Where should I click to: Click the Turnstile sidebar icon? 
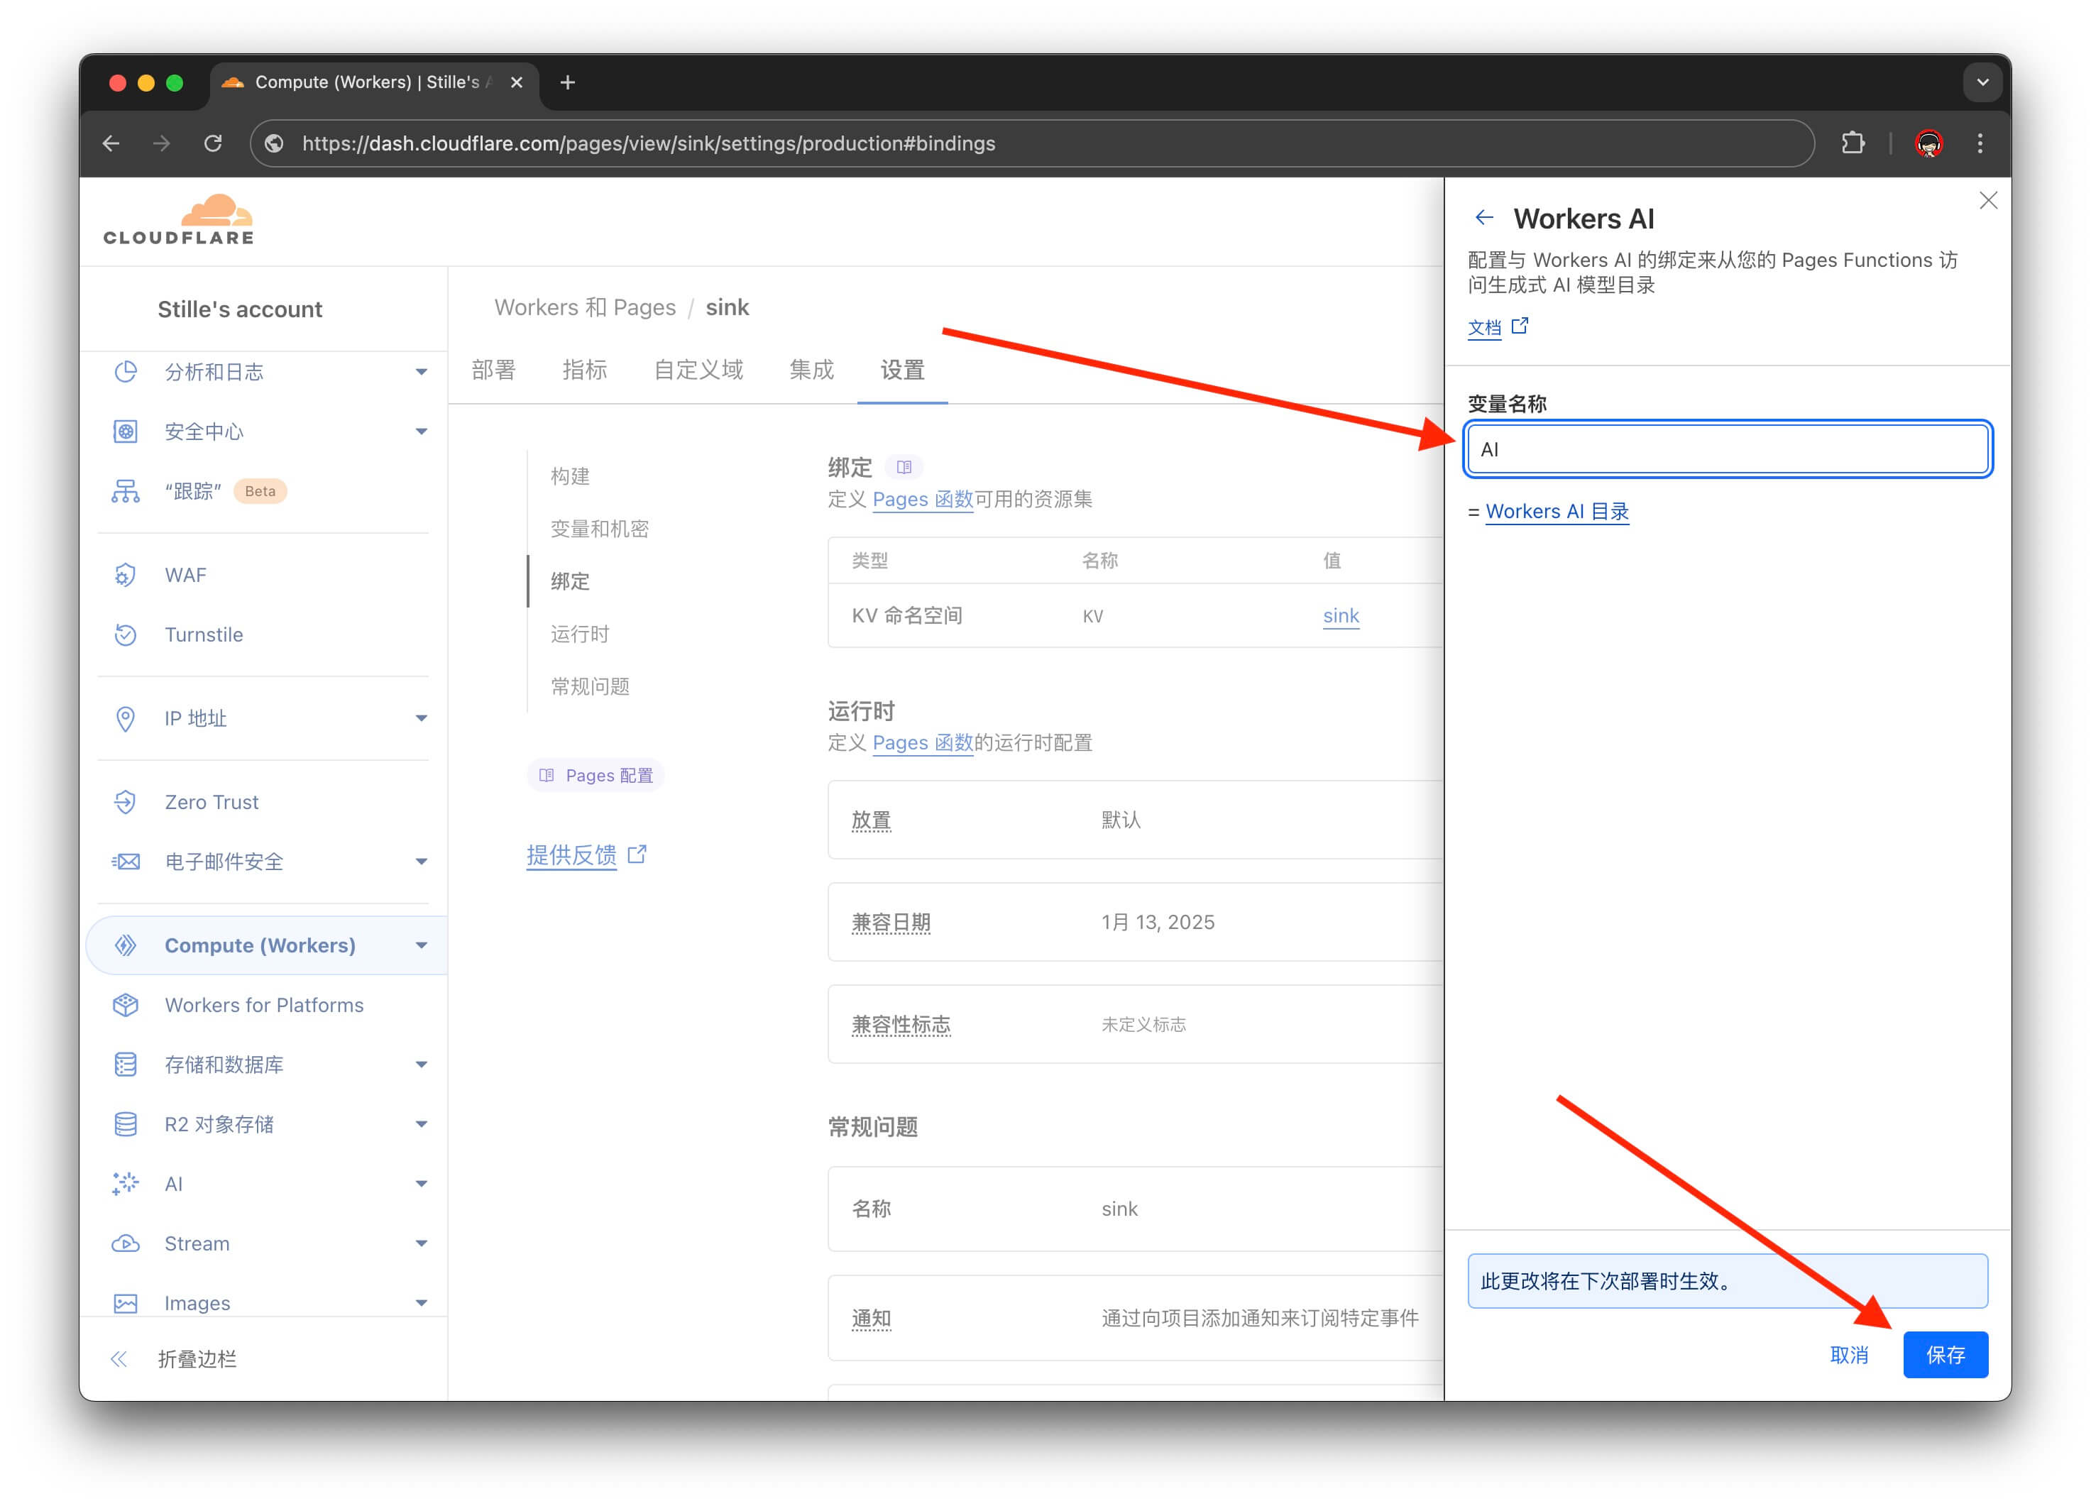[126, 635]
